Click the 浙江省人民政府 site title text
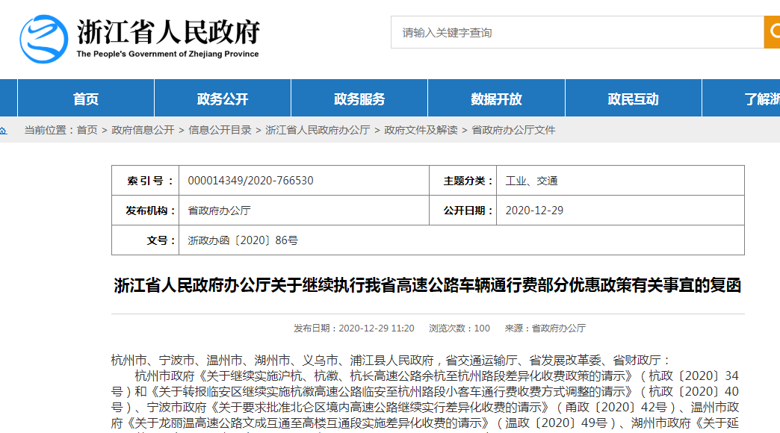The image size is (780, 433). pos(168,32)
